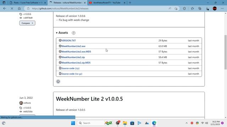Open the Favorites list icon
Screen dimensions: 227x127
[x=192, y=8]
